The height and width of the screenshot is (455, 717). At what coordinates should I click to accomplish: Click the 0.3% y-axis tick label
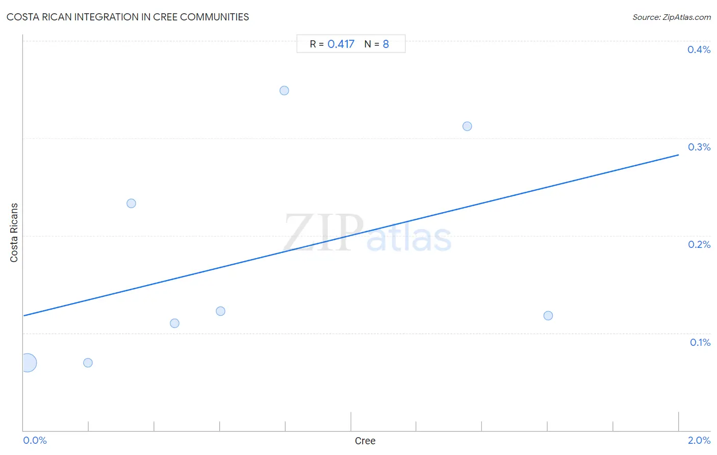click(x=699, y=147)
